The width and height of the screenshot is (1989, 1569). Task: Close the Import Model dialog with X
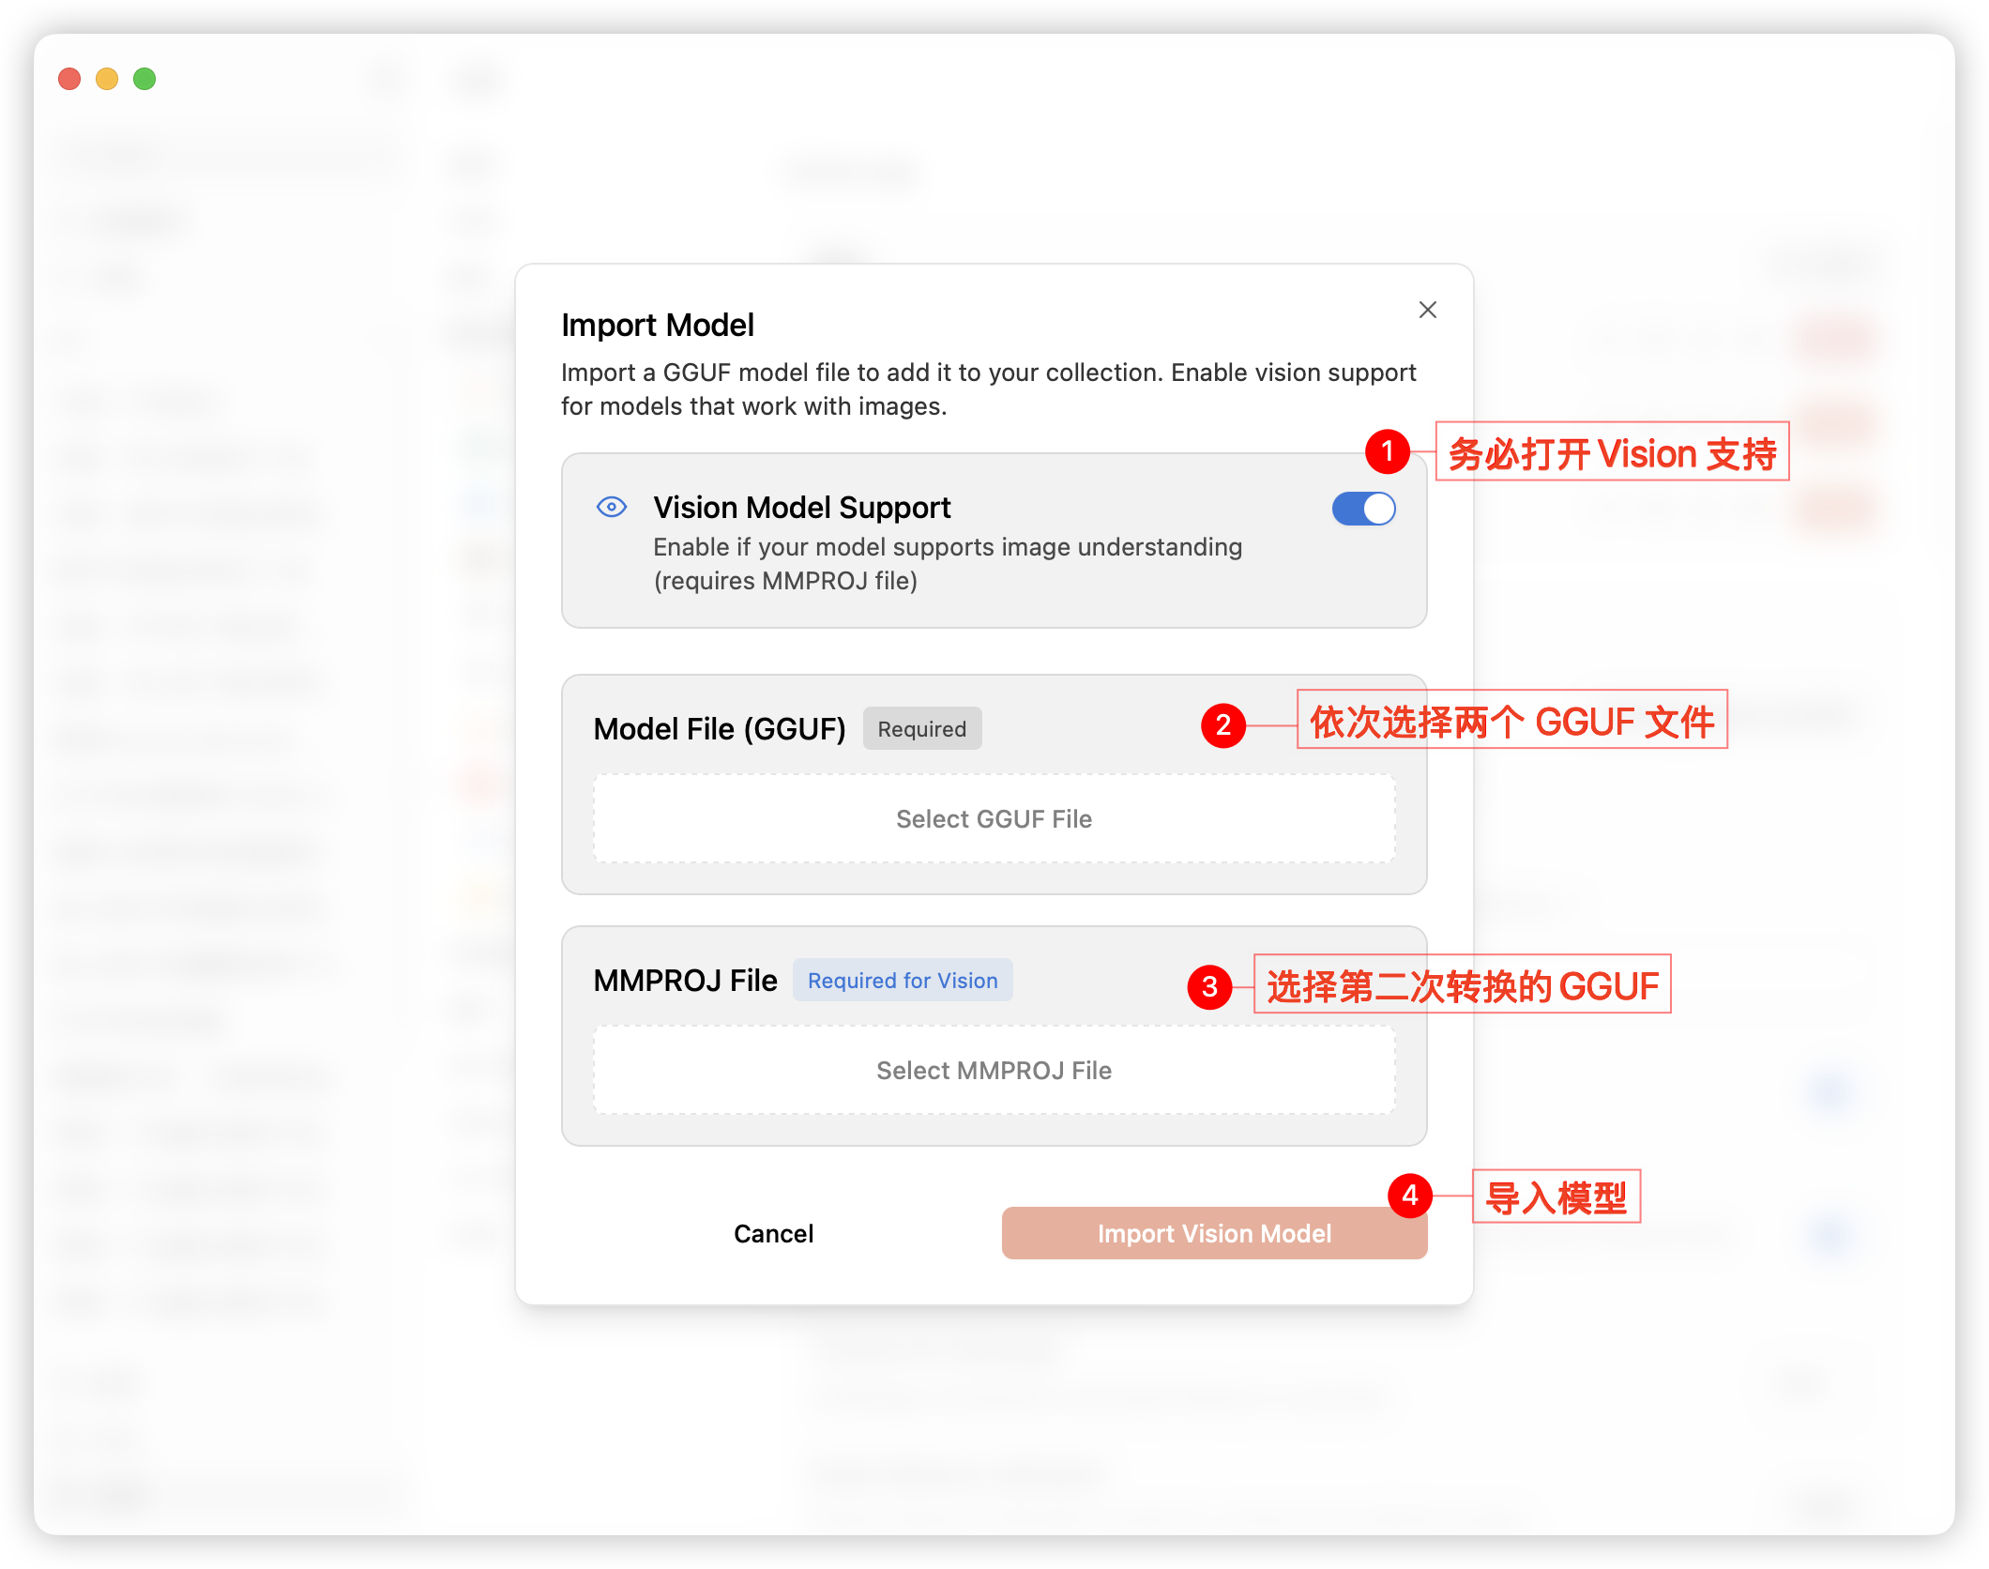pyautogui.click(x=1427, y=310)
